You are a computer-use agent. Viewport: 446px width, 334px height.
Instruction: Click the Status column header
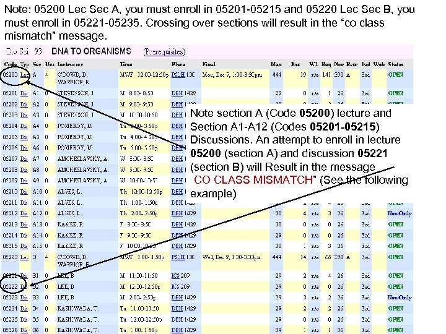point(396,64)
